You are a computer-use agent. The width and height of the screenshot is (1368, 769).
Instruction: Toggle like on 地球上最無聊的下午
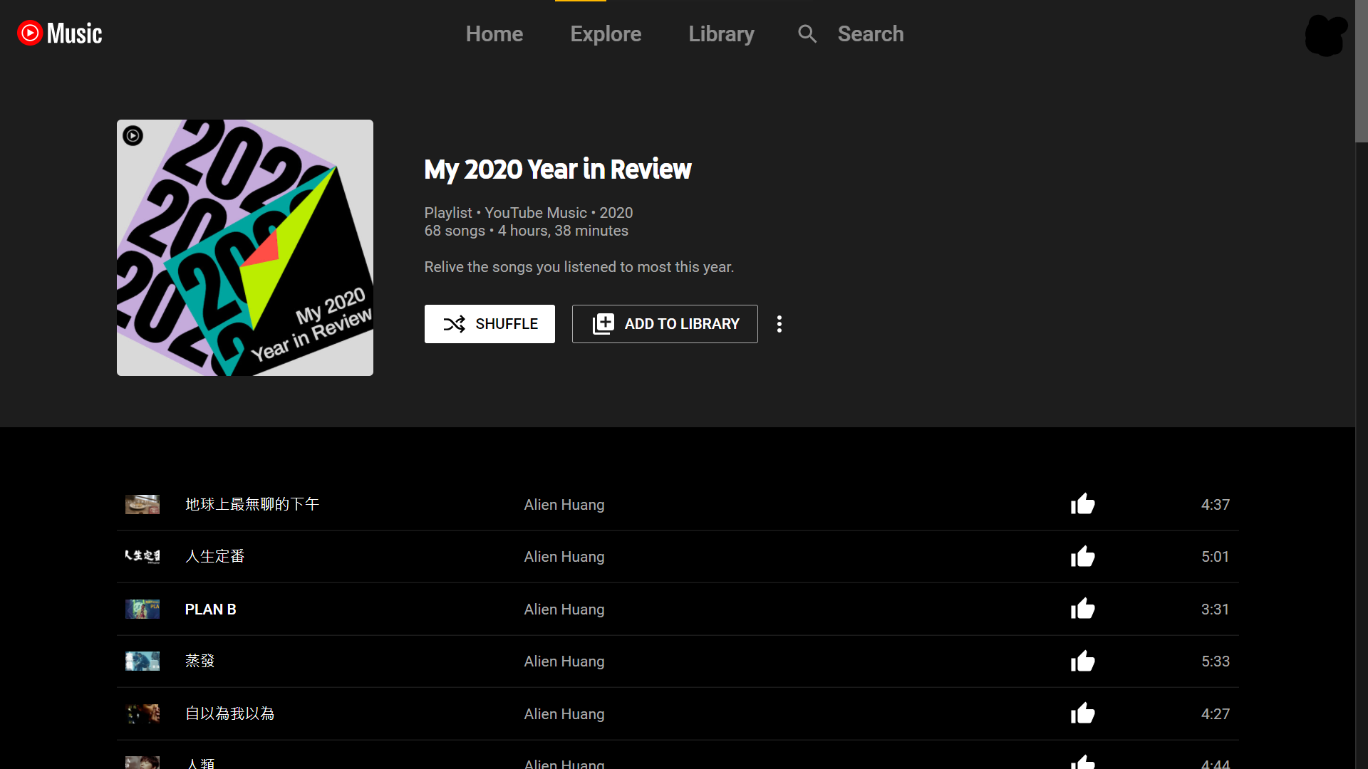click(1082, 504)
